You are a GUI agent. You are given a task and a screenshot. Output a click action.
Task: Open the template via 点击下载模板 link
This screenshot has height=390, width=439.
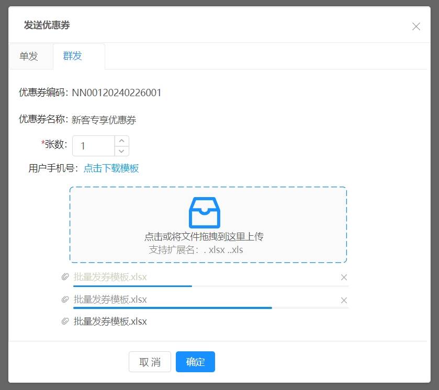[x=110, y=168]
